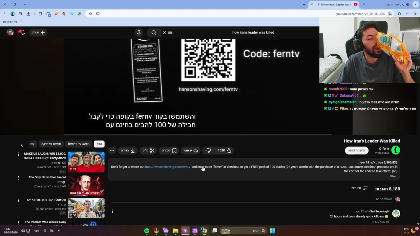
Task: Open options for 'MAKE US LAUGH' video
Action: pos(18,154)
